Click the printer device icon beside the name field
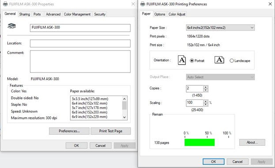Image resolution: width=275 pixels, height=168 pixels. pyautogui.click(x=12, y=26)
